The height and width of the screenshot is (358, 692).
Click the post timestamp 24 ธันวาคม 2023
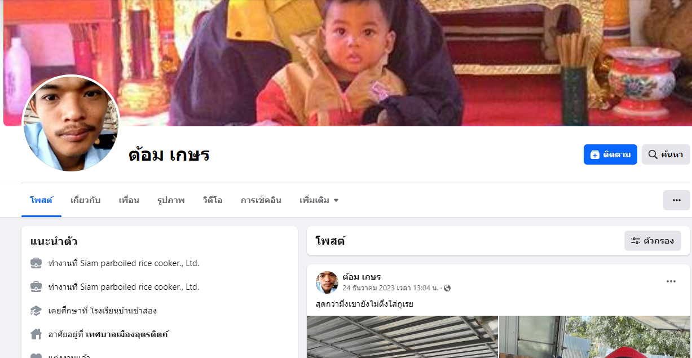(x=390, y=288)
